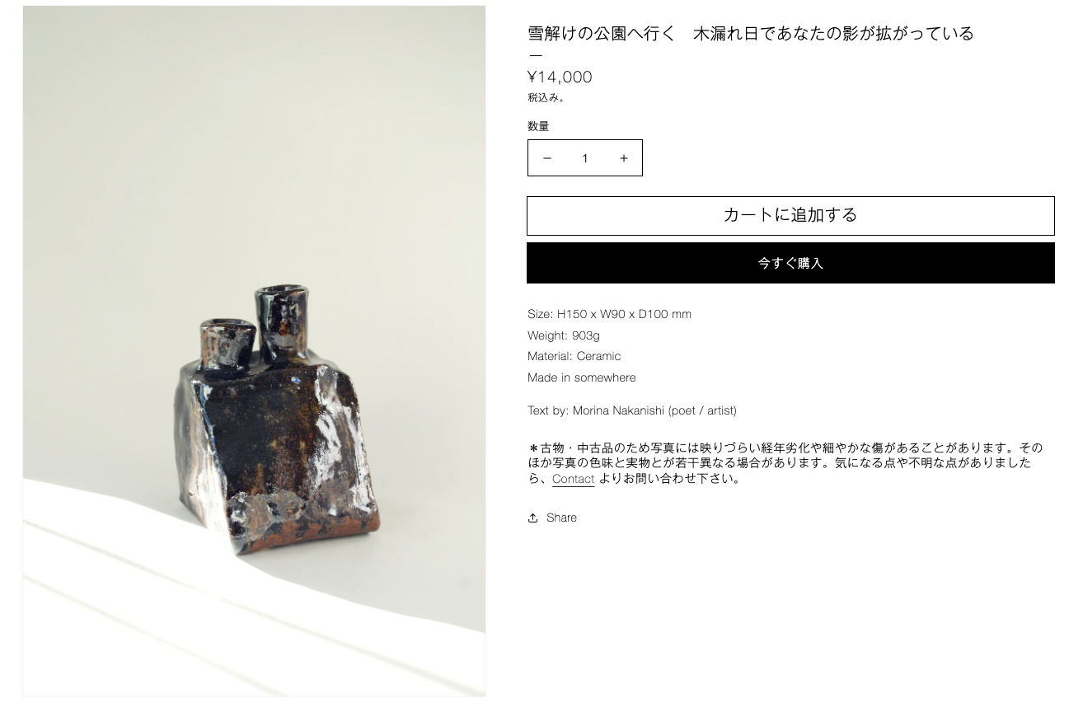
Task: Click the 税込み tax note
Action: click(x=546, y=97)
